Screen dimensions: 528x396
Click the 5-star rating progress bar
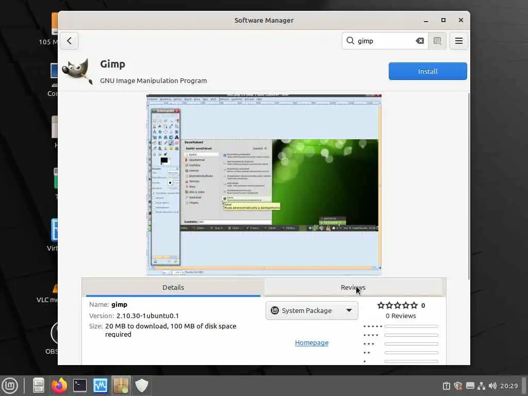click(411, 326)
